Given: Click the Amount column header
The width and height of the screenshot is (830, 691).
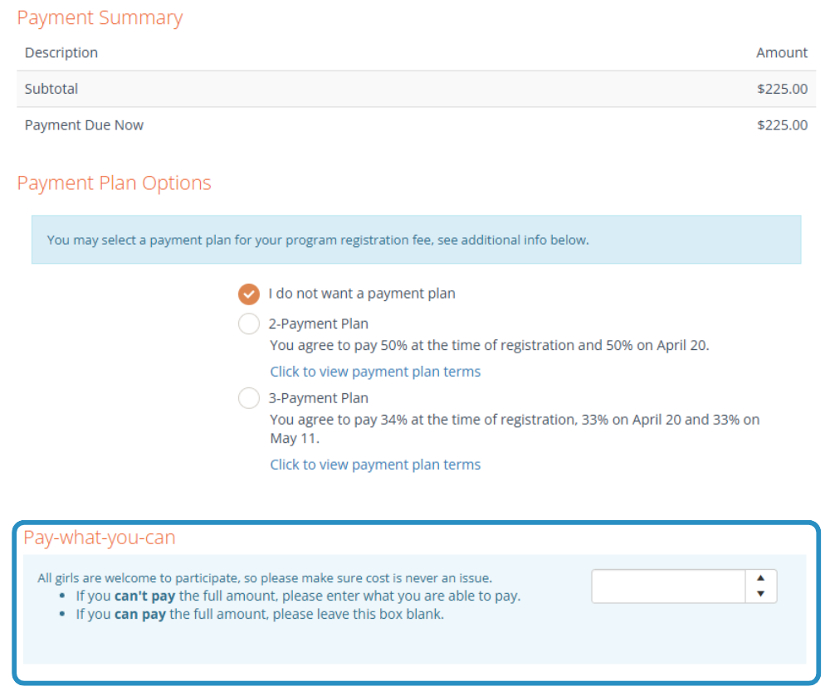Looking at the screenshot, I should coord(781,53).
